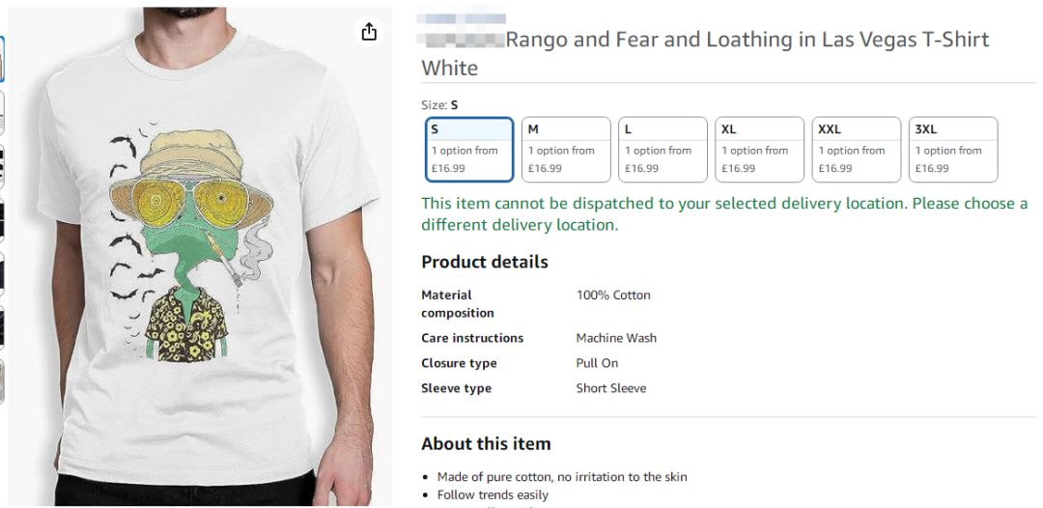Click the green delivery location warning message
The width and height of the screenshot is (1043, 508).
click(724, 213)
